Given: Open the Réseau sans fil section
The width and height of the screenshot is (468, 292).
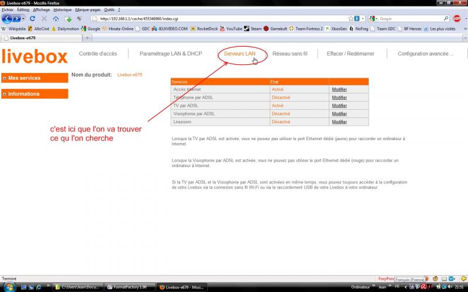Looking at the screenshot, I should click(290, 54).
